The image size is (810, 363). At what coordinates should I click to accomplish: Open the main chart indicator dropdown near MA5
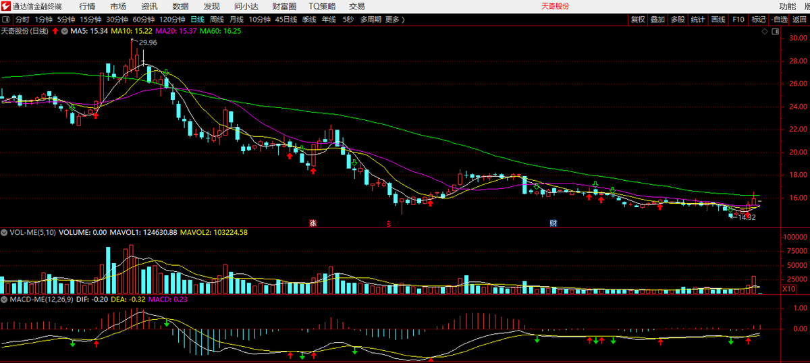(65, 31)
